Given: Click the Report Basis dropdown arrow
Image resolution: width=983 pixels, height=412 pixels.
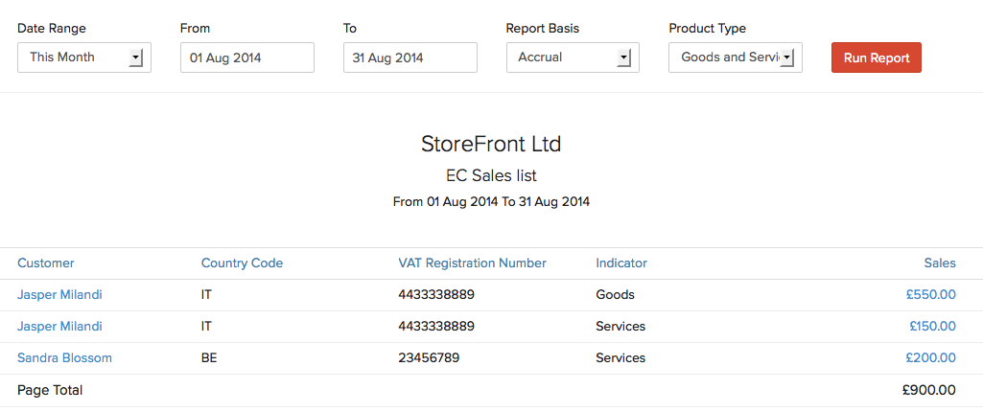Looking at the screenshot, I should (623, 57).
